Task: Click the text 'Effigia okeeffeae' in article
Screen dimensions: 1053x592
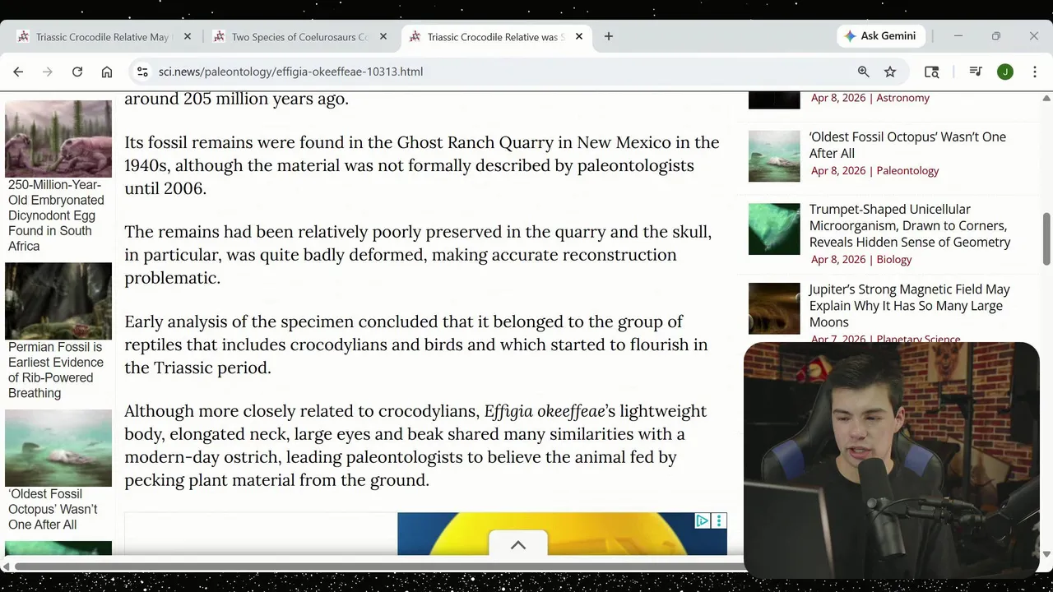Action: pyautogui.click(x=545, y=411)
